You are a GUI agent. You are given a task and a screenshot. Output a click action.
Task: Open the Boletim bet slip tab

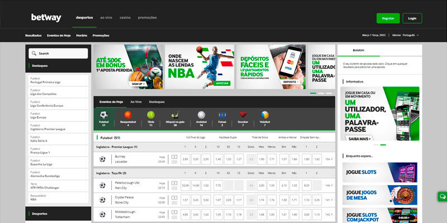(358, 50)
